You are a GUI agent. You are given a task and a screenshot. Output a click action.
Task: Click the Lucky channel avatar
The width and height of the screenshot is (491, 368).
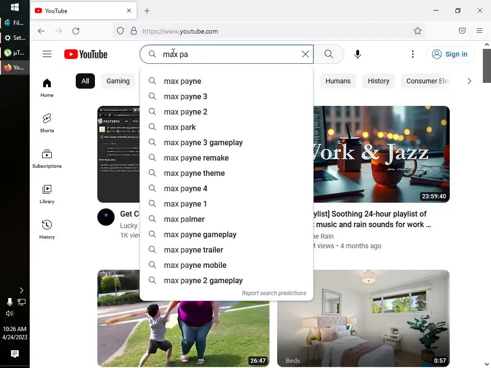[x=106, y=217]
